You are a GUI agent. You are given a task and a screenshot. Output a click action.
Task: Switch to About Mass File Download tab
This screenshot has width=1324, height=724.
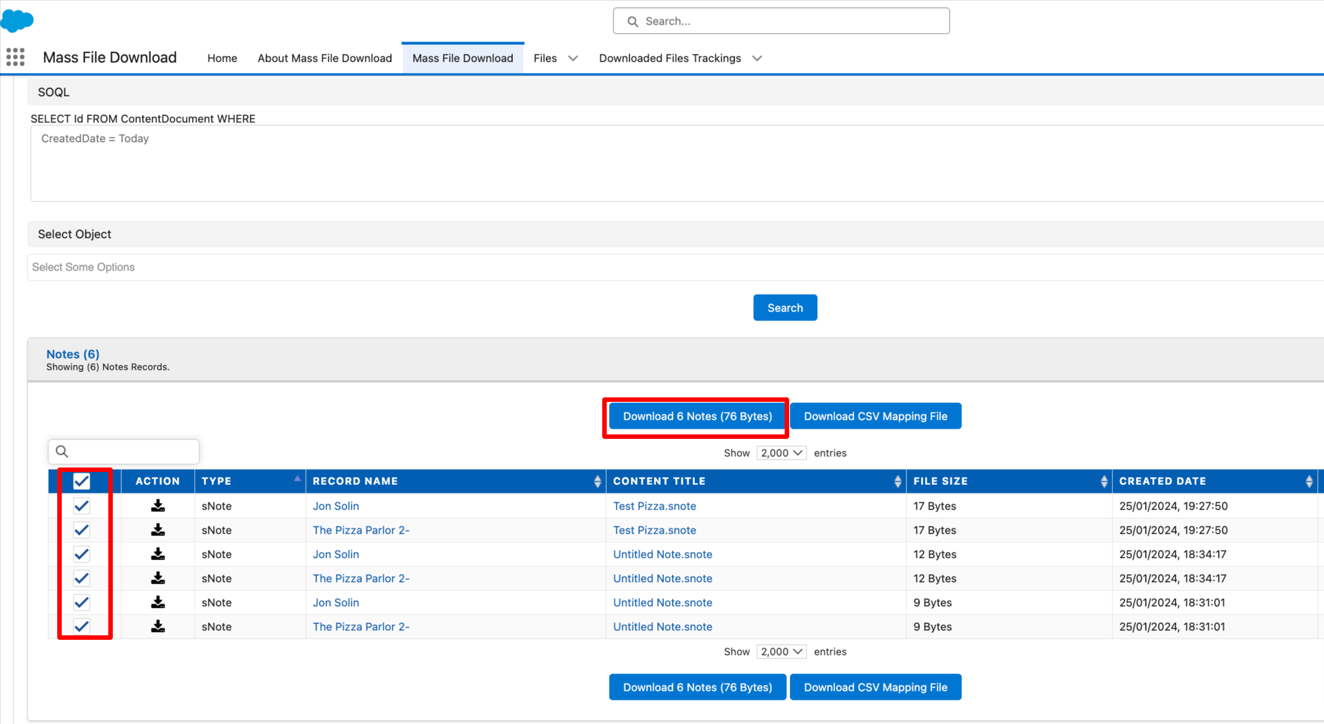324,58
